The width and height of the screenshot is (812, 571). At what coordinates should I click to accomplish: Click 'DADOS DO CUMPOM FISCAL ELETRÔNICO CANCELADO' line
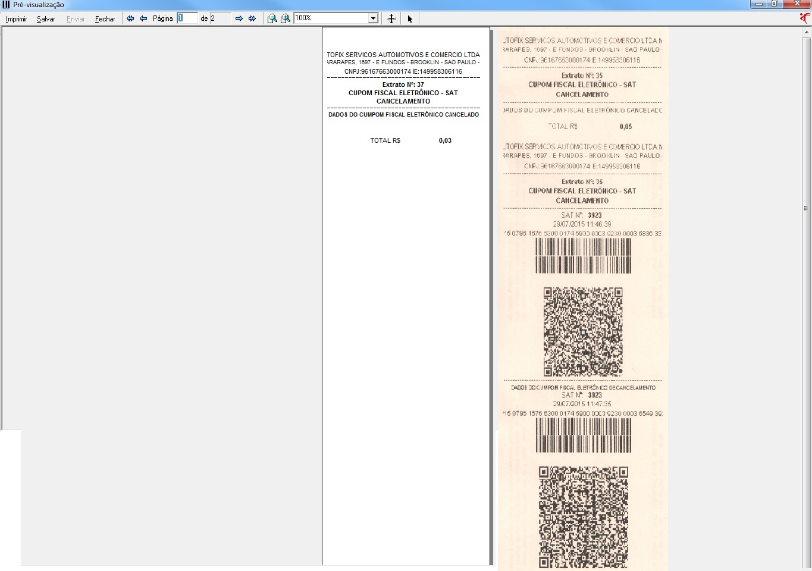[x=403, y=115]
